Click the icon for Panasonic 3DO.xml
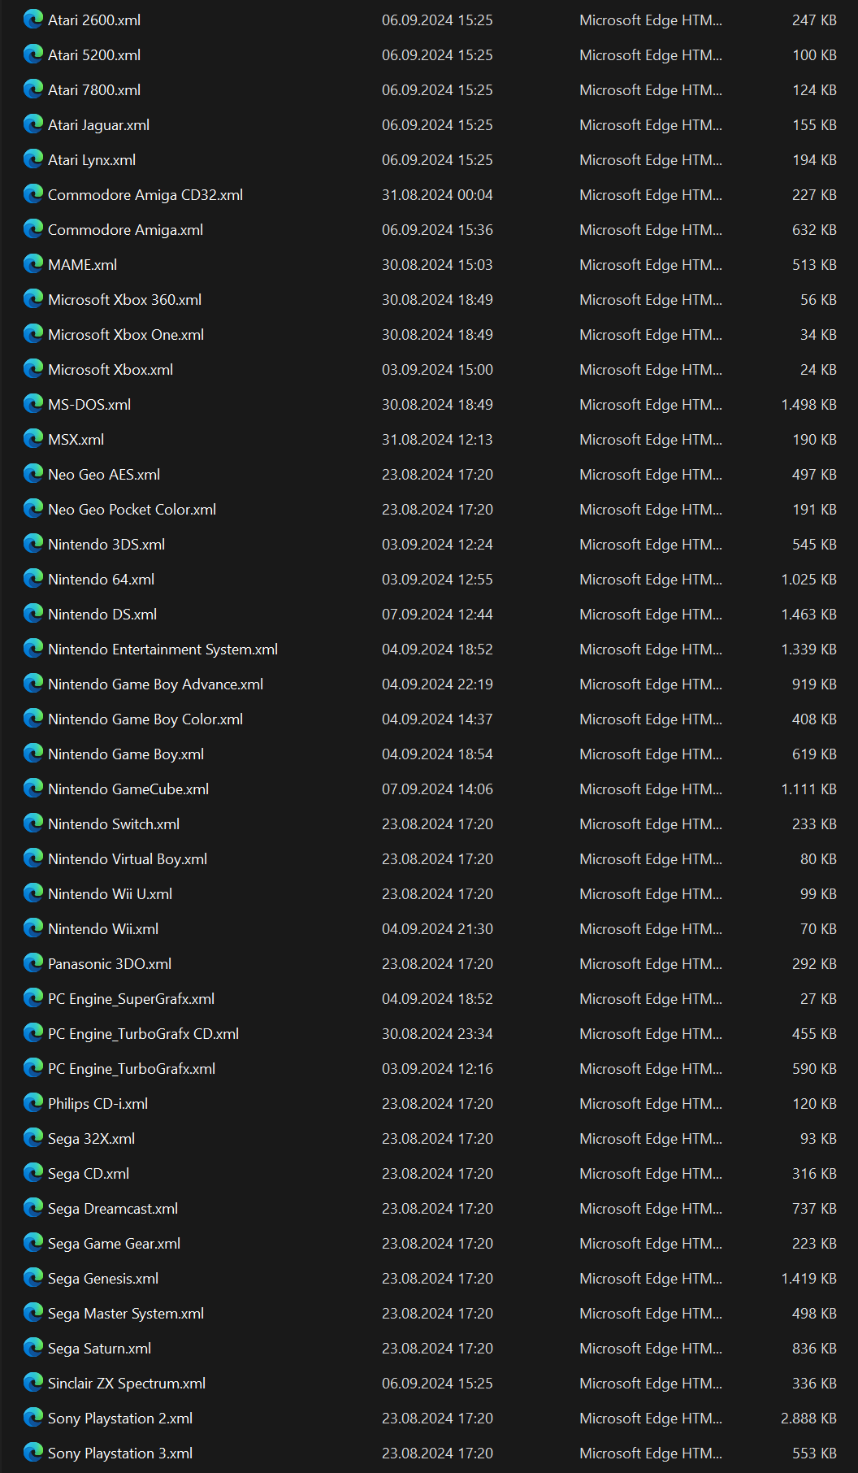This screenshot has height=1473, width=858. tap(33, 963)
